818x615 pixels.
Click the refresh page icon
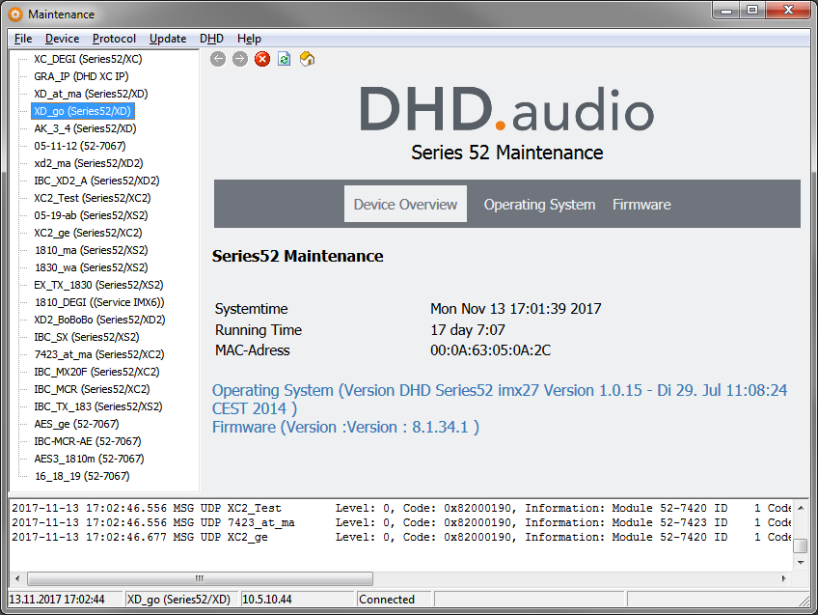pyautogui.click(x=285, y=59)
